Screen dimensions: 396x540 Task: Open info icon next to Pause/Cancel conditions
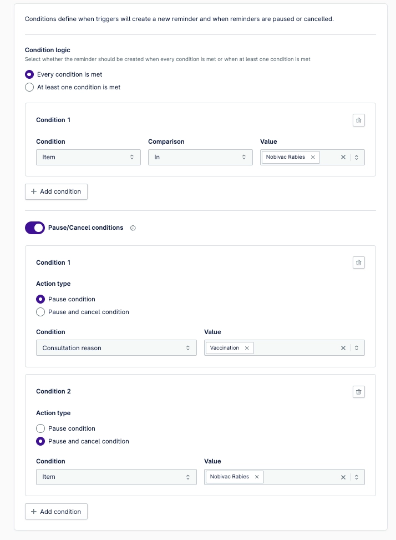pos(133,228)
